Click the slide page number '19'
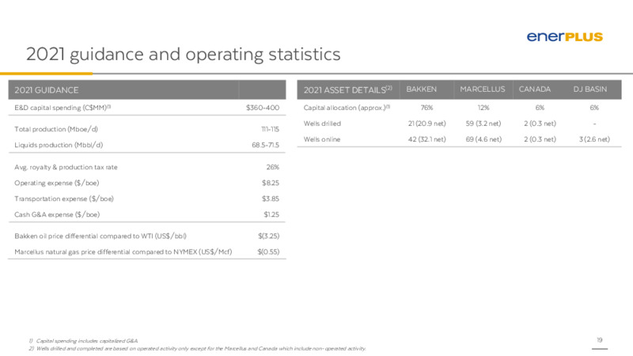 pos(600,340)
